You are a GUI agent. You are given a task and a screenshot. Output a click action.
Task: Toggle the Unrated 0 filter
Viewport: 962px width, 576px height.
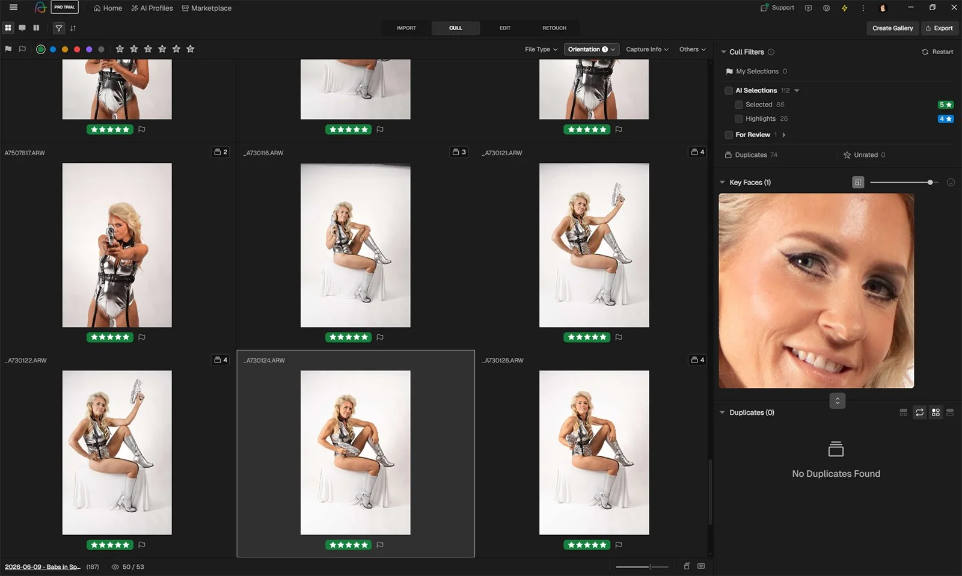pyautogui.click(x=864, y=155)
